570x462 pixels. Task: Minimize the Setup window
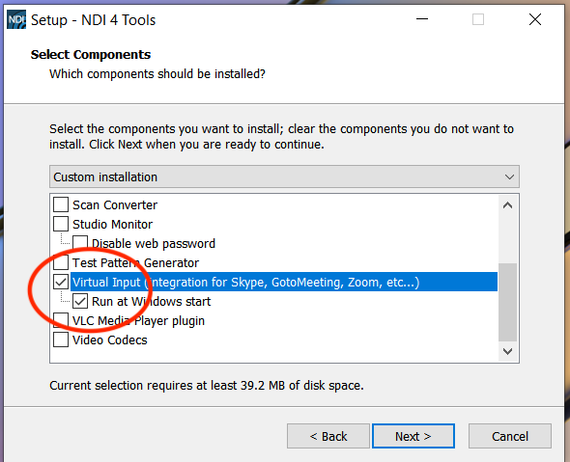(422, 19)
